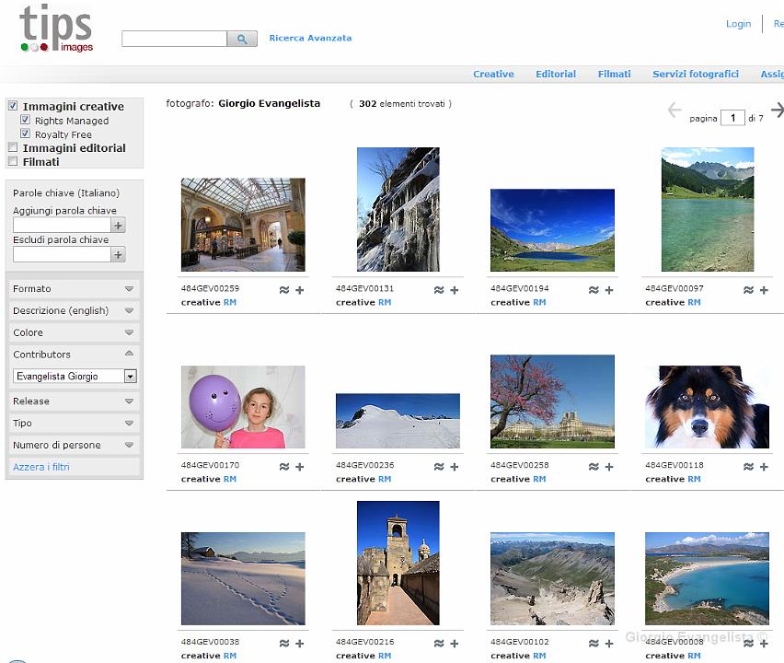This screenshot has width=784, height=663.
Task: Click the similar-images icon under 484GEV00259
Action: click(284, 290)
